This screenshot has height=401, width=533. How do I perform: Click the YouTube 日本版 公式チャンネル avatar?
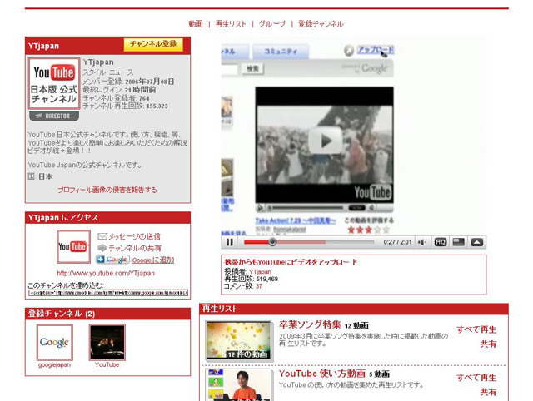[x=54, y=83]
